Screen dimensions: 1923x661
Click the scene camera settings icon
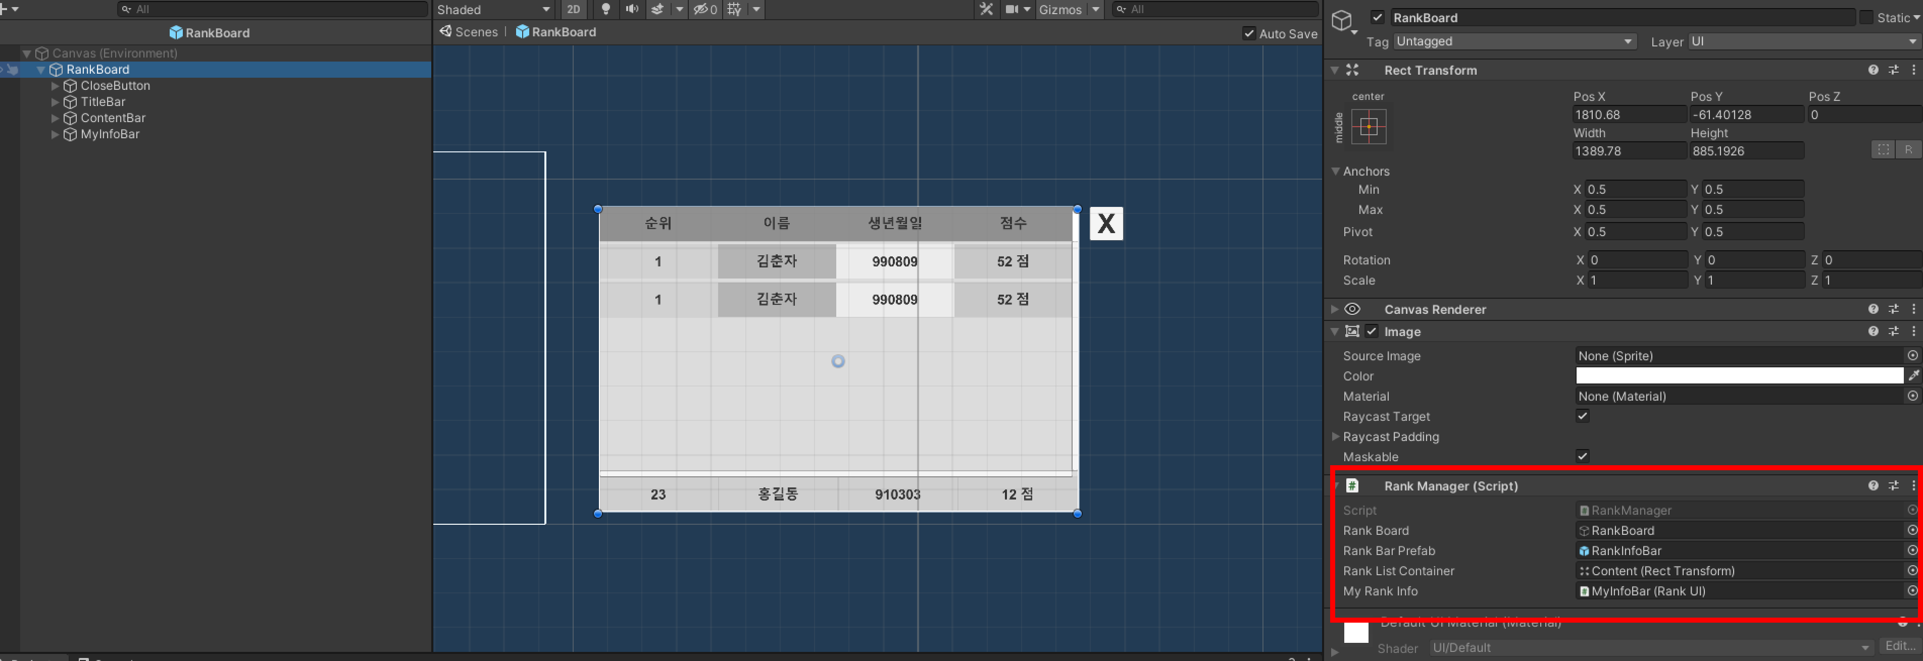(x=1011, y=9)
